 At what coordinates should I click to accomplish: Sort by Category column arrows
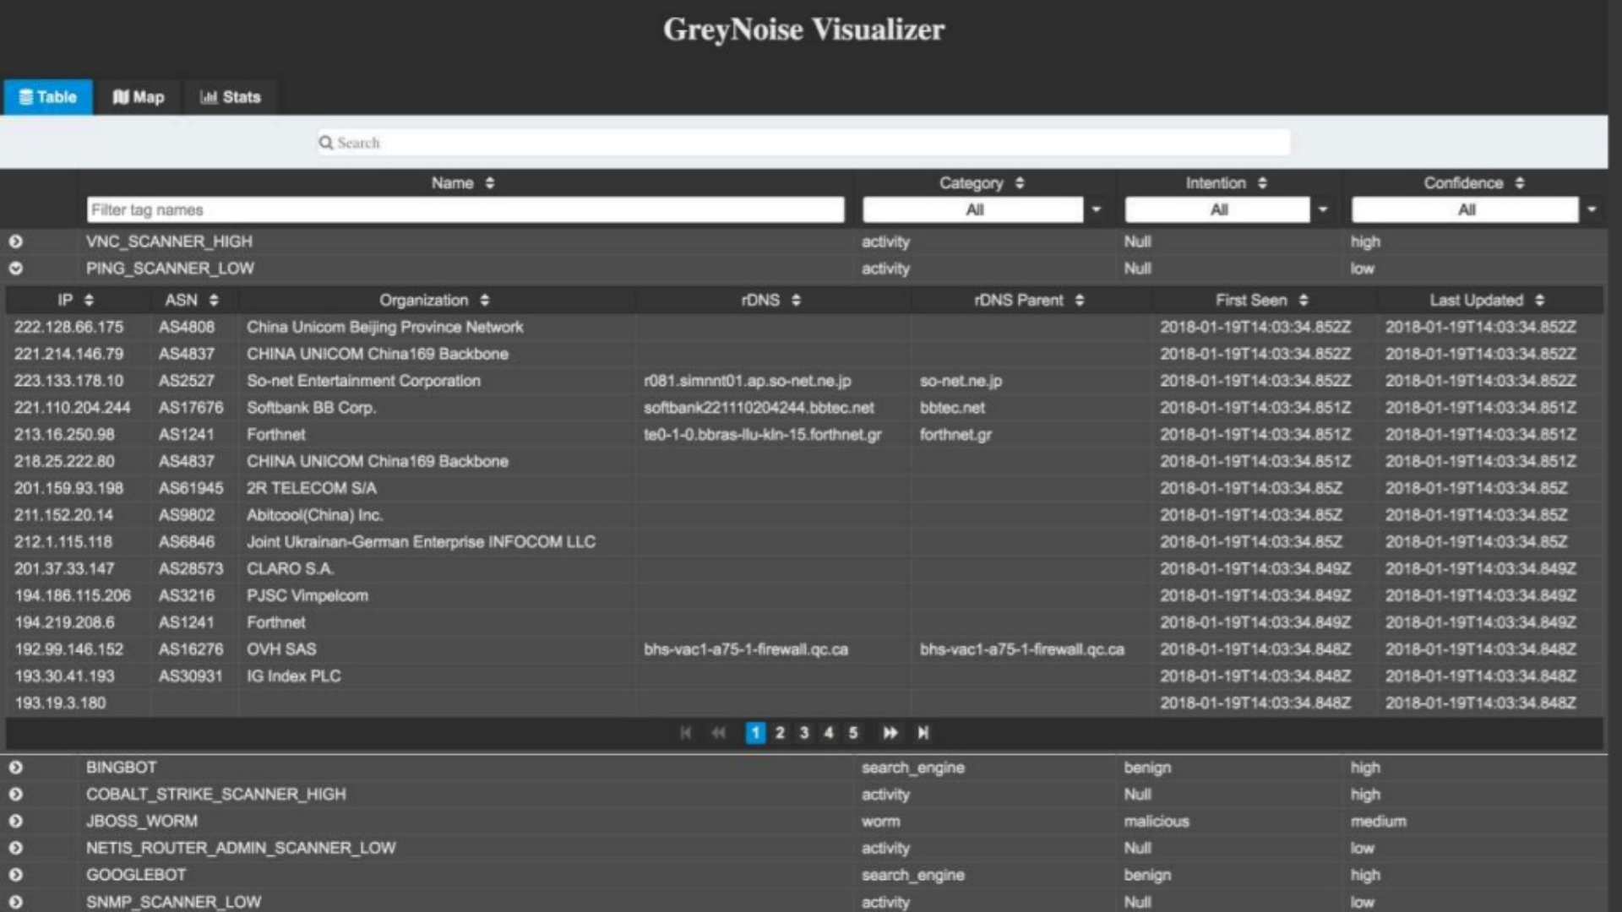(x=1020, y=183)
